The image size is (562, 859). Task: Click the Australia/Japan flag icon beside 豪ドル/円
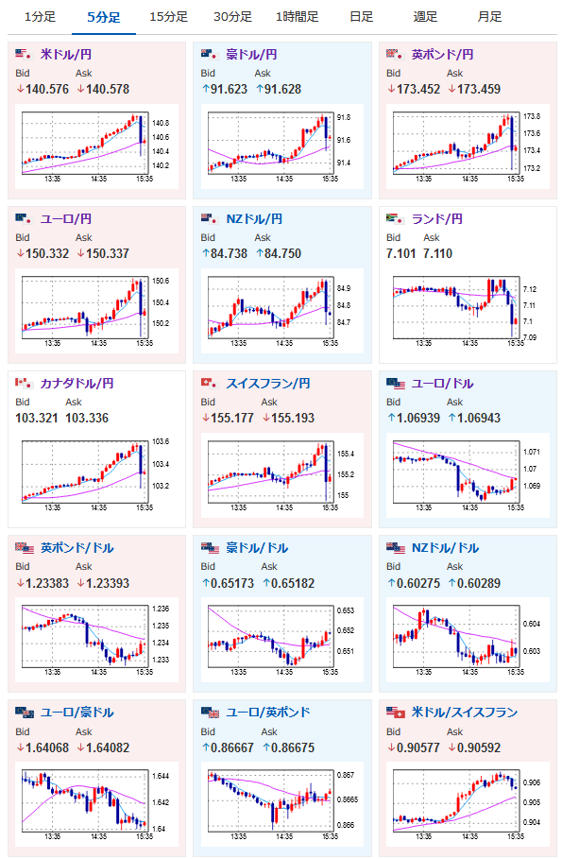[211, 54]
